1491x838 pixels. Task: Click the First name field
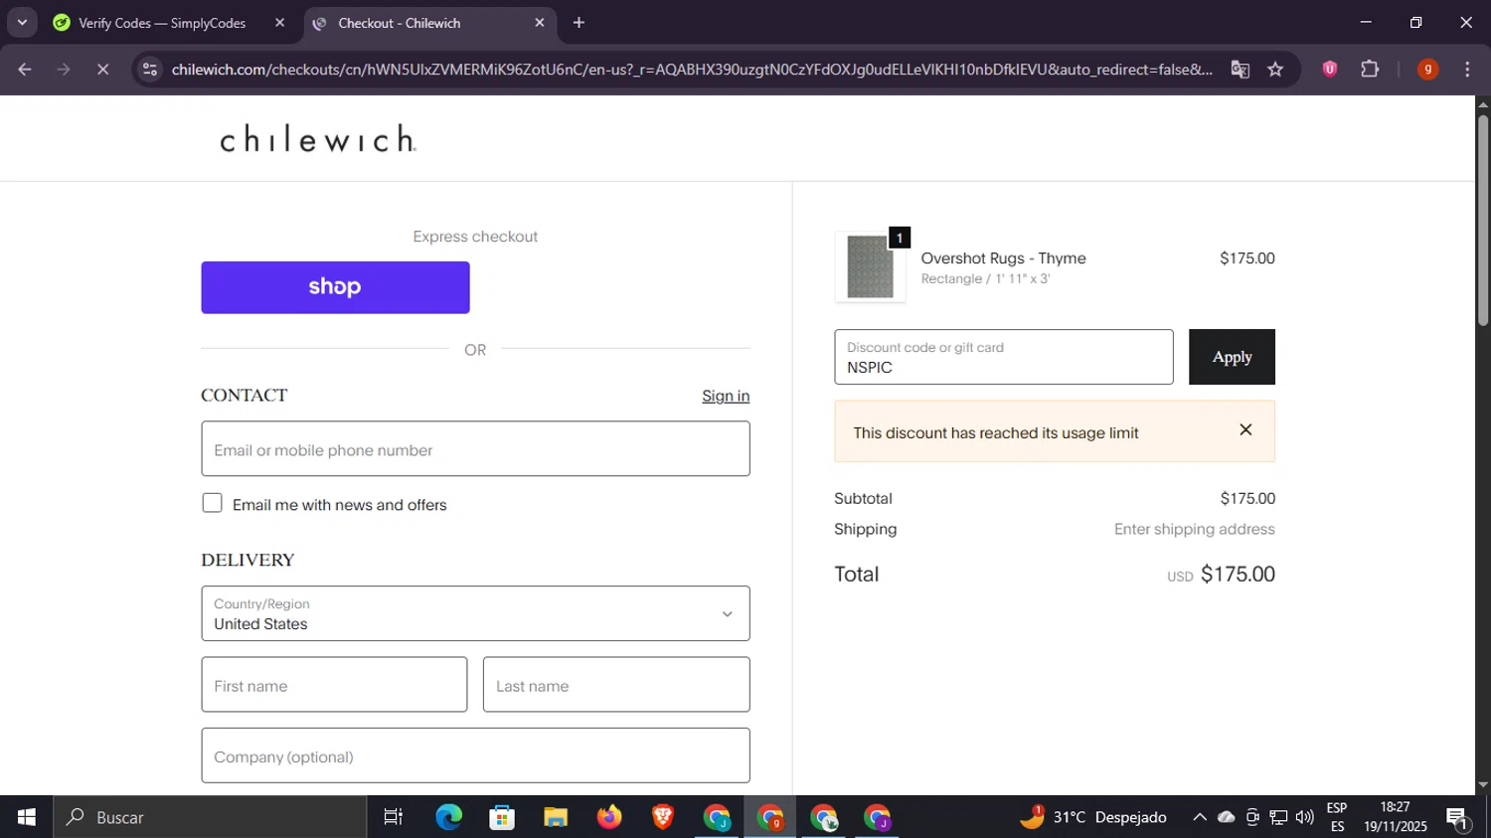[334, 684]
